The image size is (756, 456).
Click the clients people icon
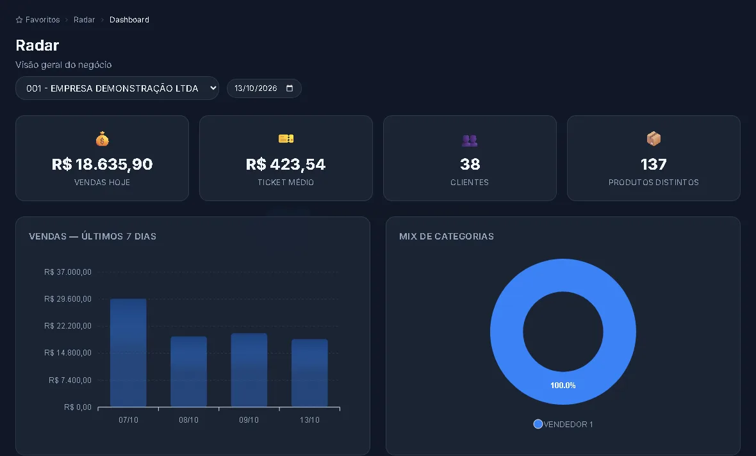pos(470,140)
